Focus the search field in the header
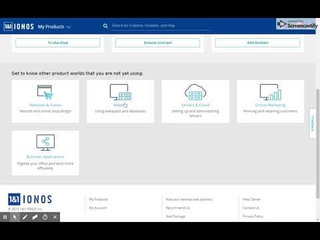Image resolution: width=320 pixels, height=240 pixels. coord(160,25)
